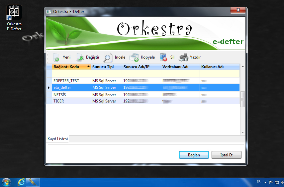Click the Yeni new record icon

pos(56,58)
